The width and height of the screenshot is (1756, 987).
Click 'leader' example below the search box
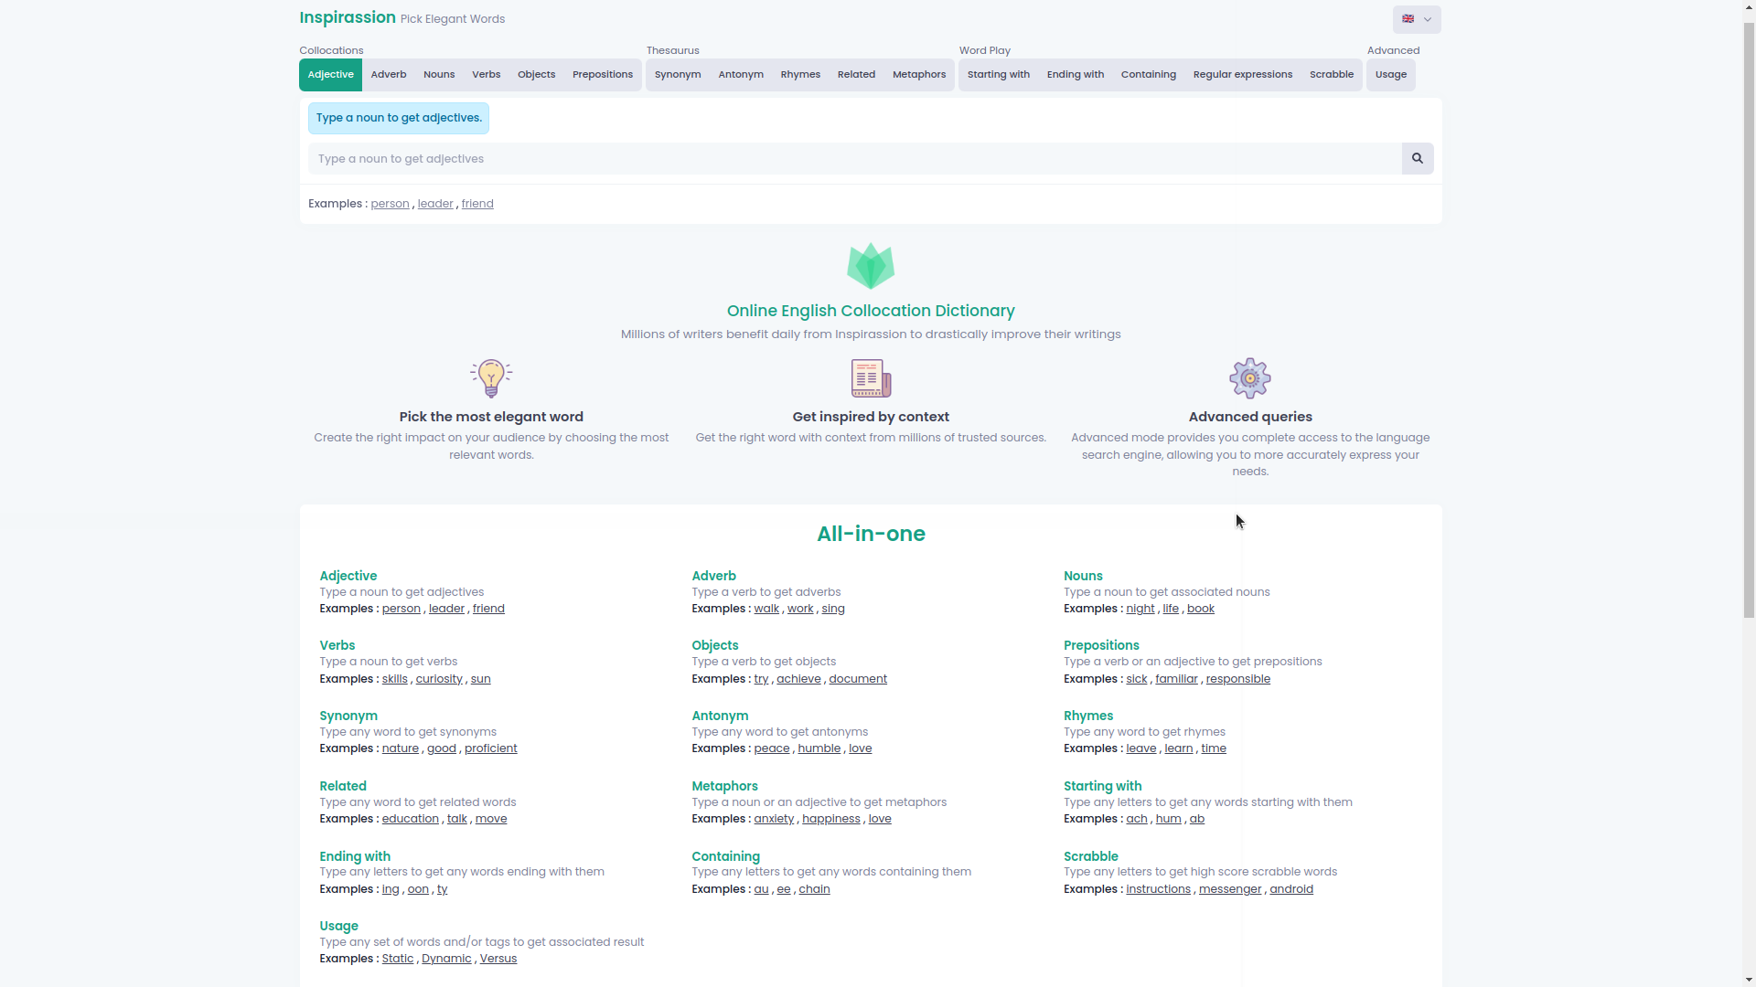[435, 204]
